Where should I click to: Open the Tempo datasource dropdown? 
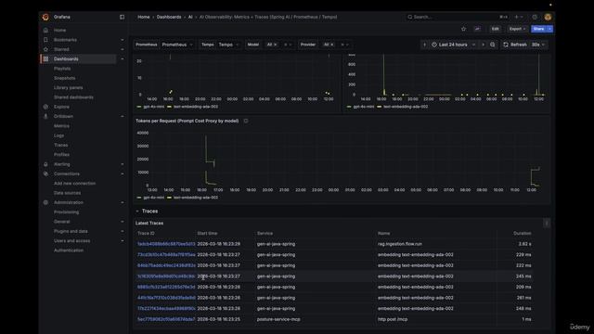click(229, 45)
